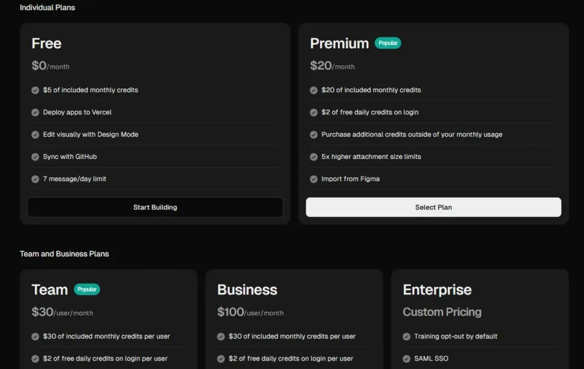Click the "Individual Plans" section label
Screen dimensions: 584x369
click(47, 7)
